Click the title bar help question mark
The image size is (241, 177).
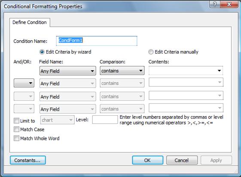pos(215,4)
